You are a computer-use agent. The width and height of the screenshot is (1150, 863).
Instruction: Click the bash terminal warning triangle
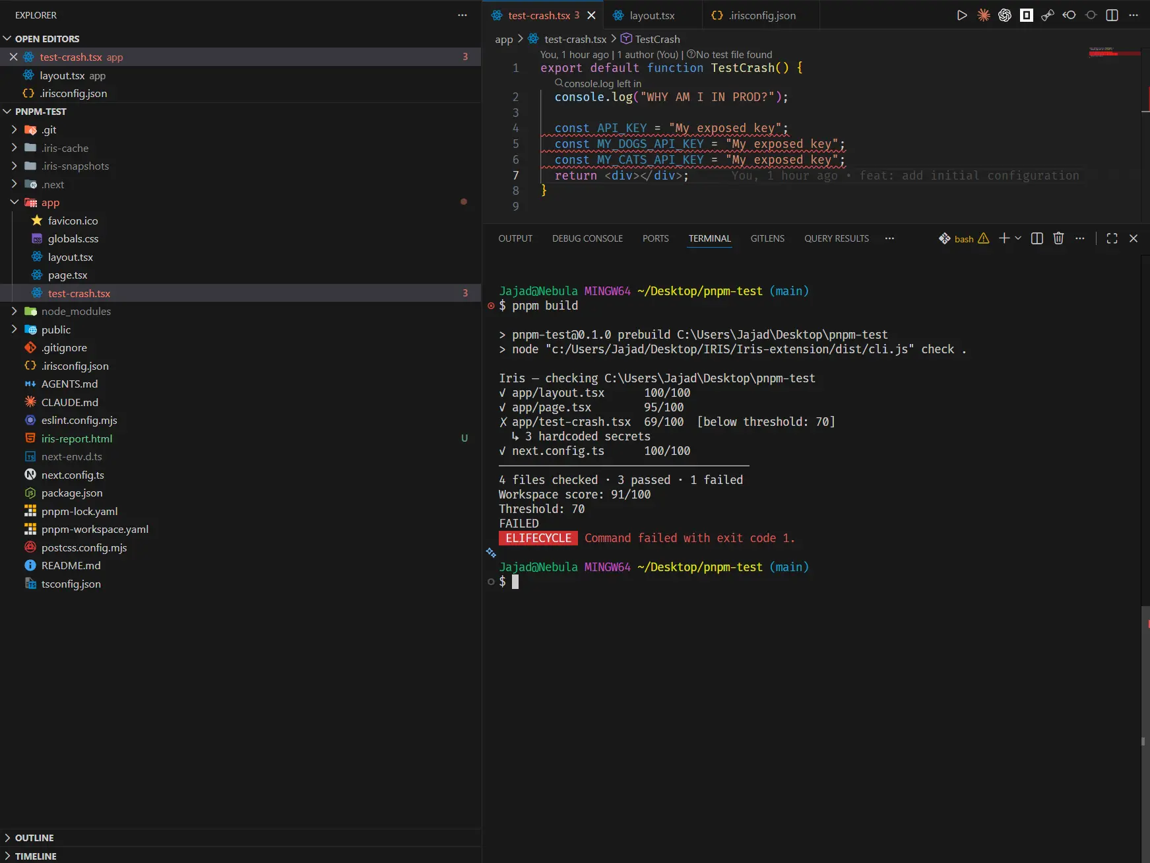click(x=983, y=238)
